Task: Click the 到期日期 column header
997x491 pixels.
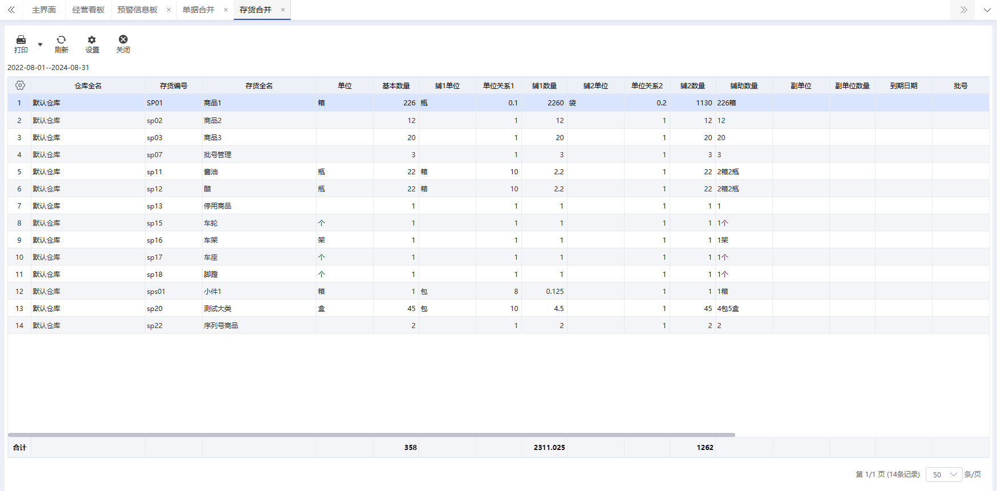Action: (903, 86)
